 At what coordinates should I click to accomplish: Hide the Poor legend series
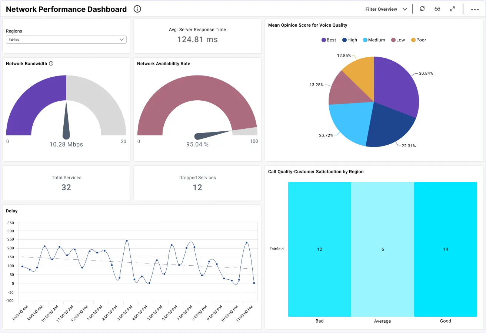point(419,40)
